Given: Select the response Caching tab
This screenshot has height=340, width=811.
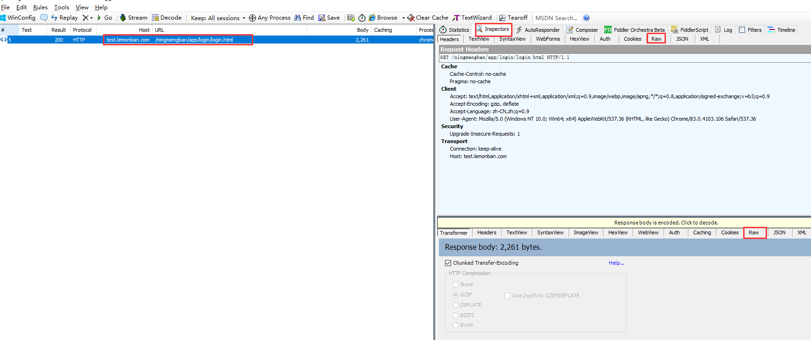Looking at the screenshot, I should click(702, 232).
